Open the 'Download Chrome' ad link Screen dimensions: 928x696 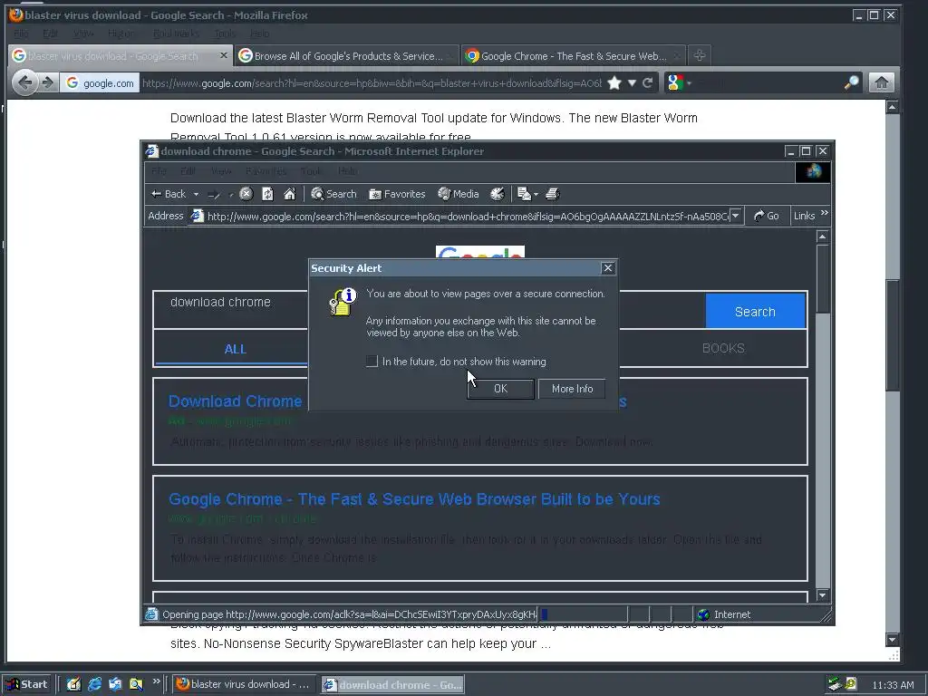click(x=236, y=401)
